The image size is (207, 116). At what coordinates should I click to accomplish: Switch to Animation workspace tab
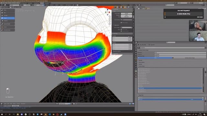(x=30, y=3)
